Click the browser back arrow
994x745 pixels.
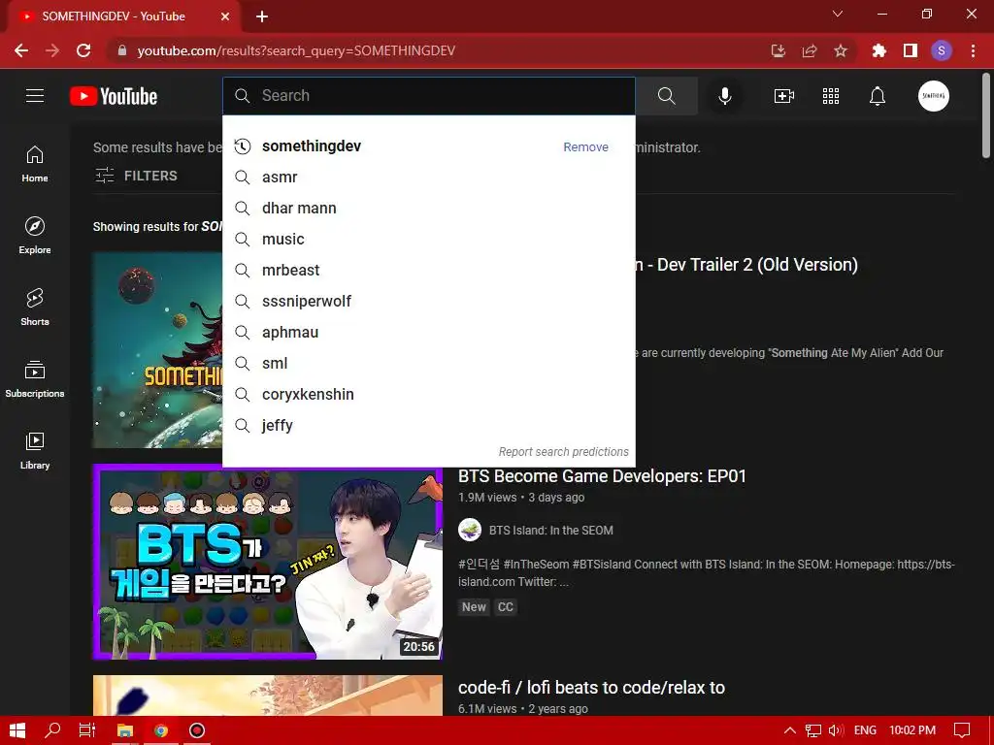tap(21, 50)
